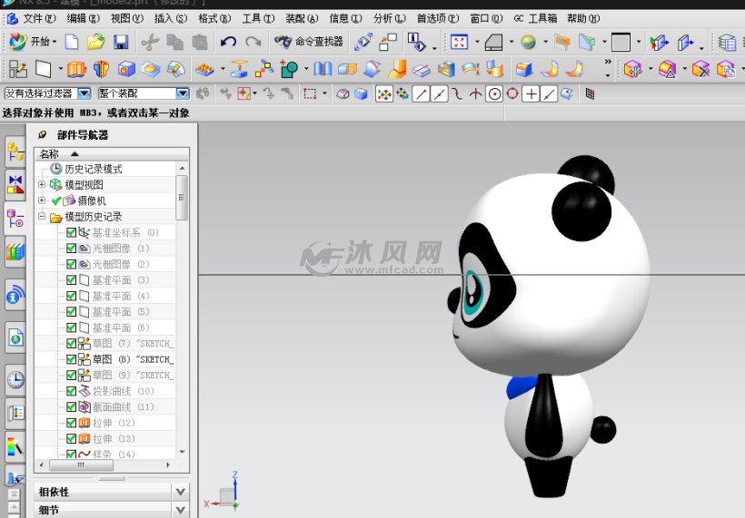Click the Redo arrow icon

(253, 43)
